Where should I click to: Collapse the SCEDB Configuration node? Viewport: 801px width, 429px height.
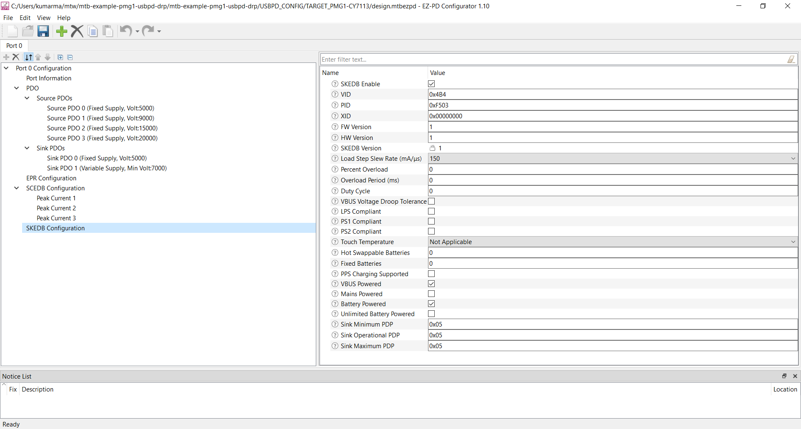point(17,188)
